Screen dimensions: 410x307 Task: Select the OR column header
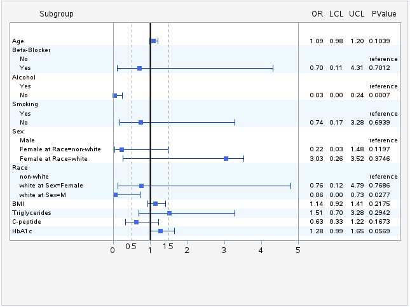(x=317, y=14)
